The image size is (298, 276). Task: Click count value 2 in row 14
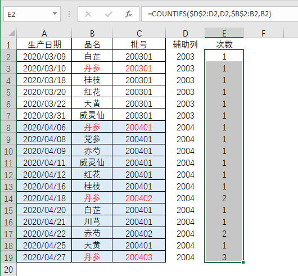coord(224,198)
